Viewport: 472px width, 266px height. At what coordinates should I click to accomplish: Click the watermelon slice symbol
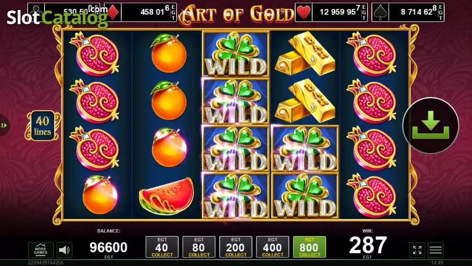point(166,196)
